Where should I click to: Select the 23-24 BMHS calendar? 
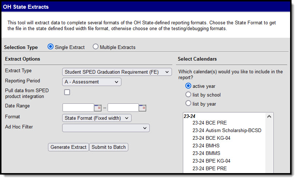pos(206,146)
